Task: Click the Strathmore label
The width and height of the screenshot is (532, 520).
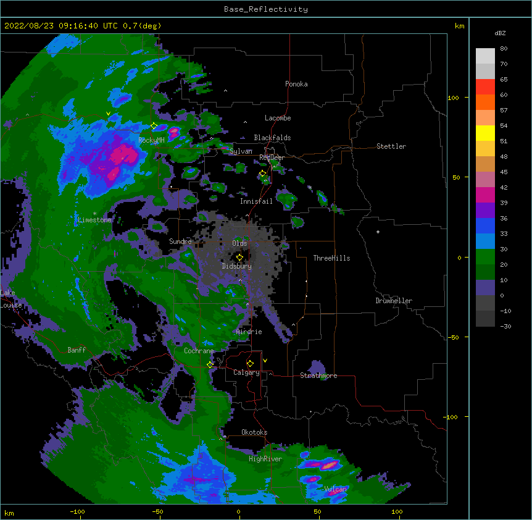Action: coord(318,375)
